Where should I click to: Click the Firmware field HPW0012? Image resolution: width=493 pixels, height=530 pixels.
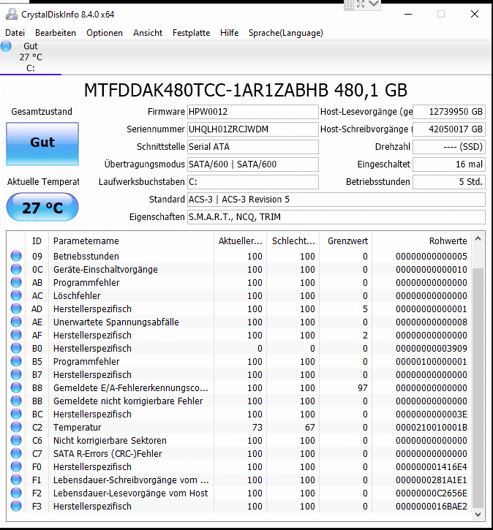pyautogui.click(x=253, y=112)
